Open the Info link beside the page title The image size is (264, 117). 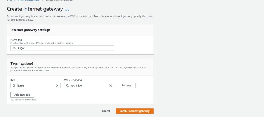(67, 10)
